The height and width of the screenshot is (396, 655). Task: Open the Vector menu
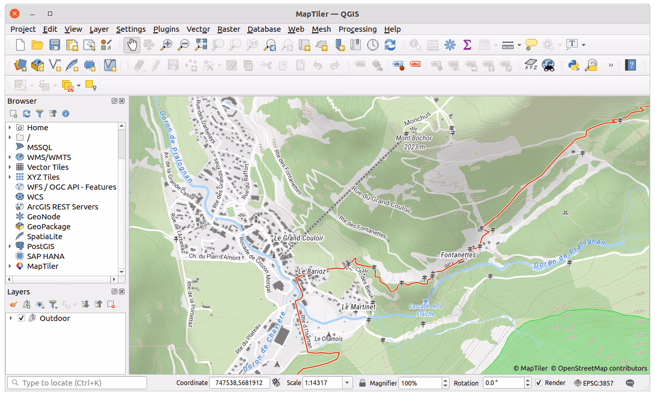198,29
